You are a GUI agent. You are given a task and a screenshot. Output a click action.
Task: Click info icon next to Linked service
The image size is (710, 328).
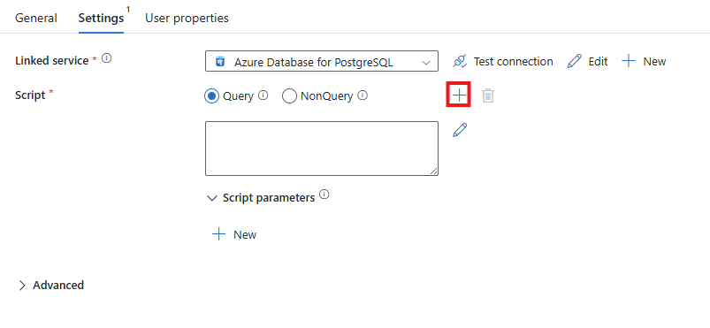pos(106,58)
